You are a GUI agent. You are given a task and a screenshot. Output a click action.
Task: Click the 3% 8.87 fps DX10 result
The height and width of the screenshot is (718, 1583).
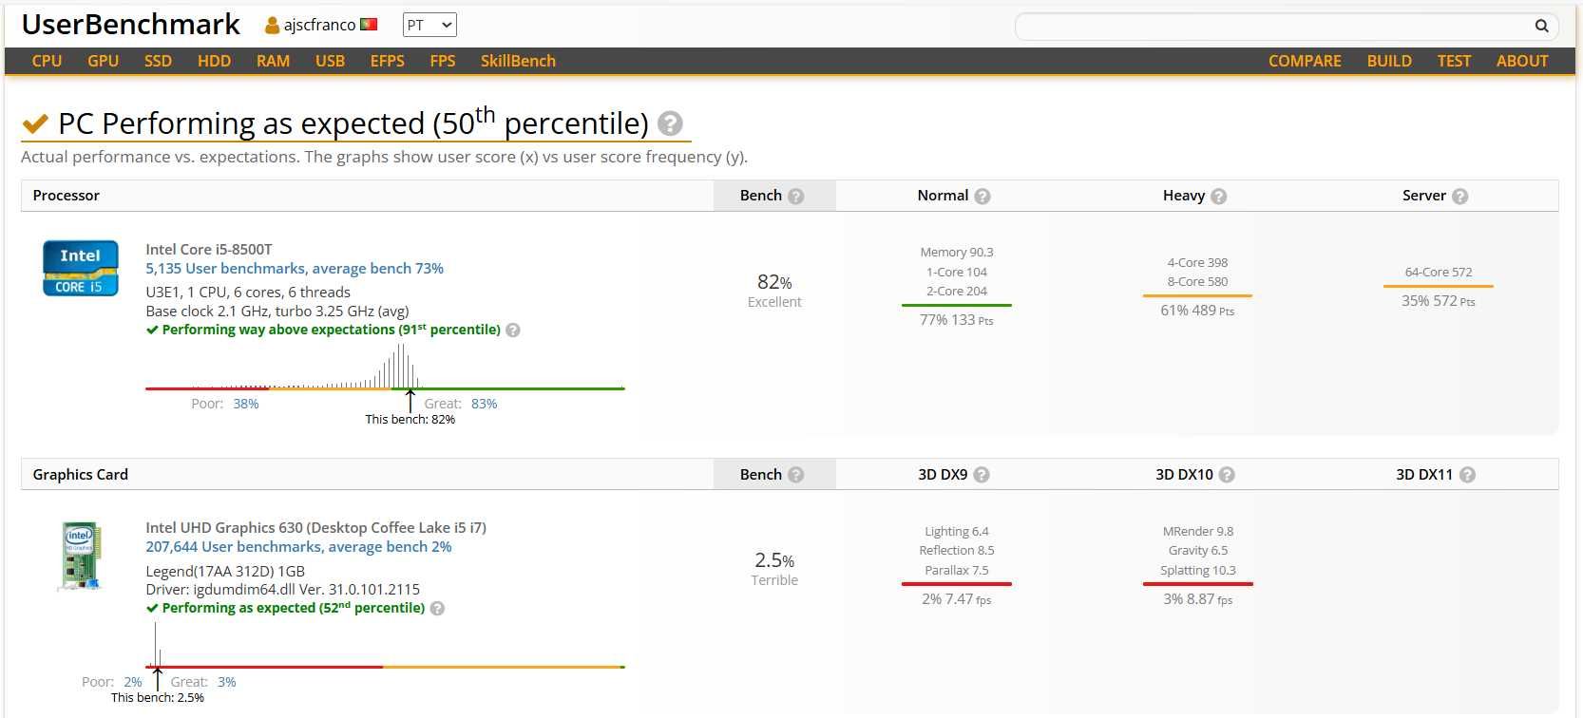pyautogui.click(x=1197, y=599)
